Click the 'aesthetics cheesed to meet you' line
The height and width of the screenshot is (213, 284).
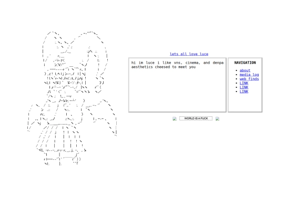point(164,67)
